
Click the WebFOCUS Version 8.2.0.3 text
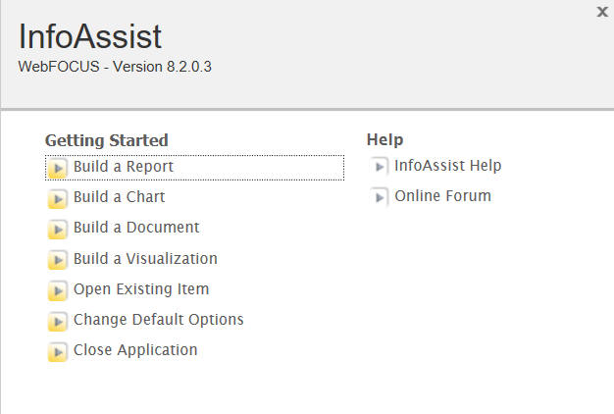pyautogui.click(x=115, y=67)
